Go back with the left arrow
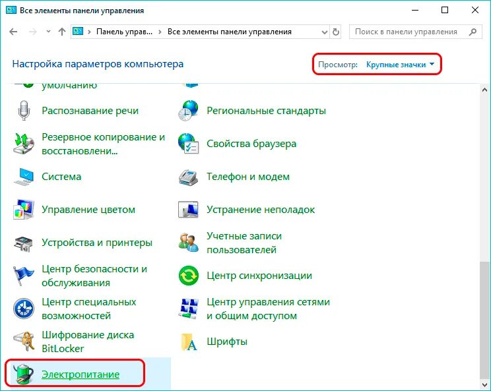Screen dimensions: 491x391 (x=13, y=32)
